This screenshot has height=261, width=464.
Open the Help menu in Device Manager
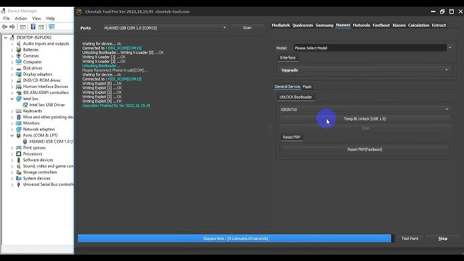tap(50, 18)
